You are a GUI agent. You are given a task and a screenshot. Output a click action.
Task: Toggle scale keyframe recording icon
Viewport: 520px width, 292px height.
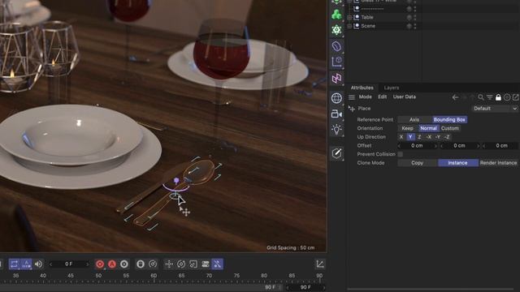193,264
